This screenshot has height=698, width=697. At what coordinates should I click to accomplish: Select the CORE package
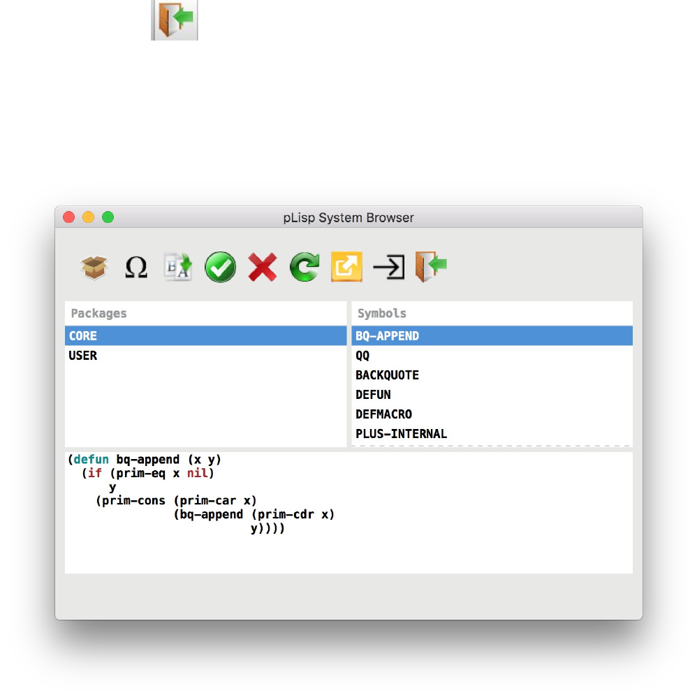[x=205, y=335]
